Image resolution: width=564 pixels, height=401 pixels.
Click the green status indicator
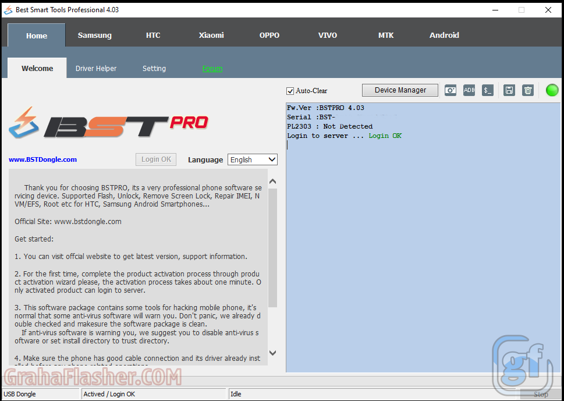click(552, 90)
